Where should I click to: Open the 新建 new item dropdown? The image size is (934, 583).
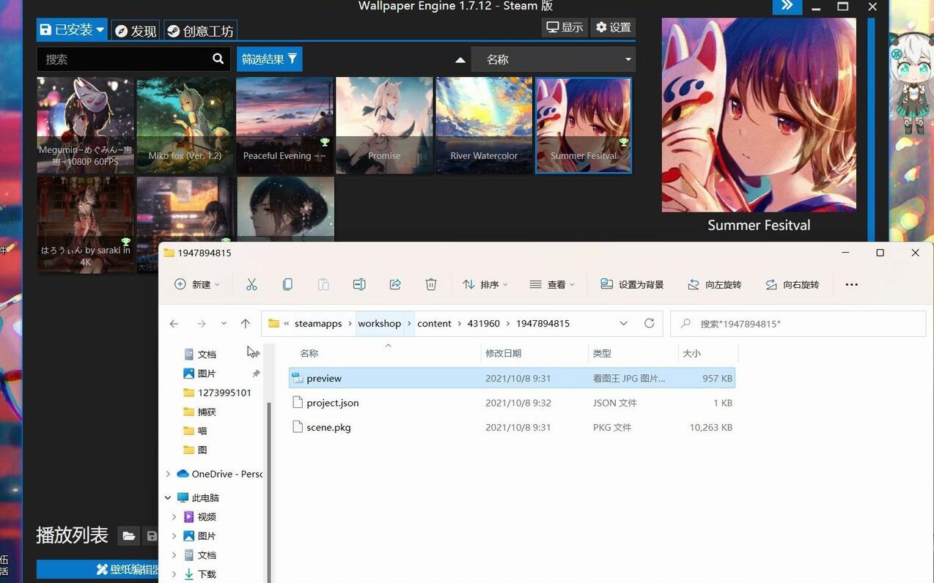pyautogui.click(x=197, y=284)
